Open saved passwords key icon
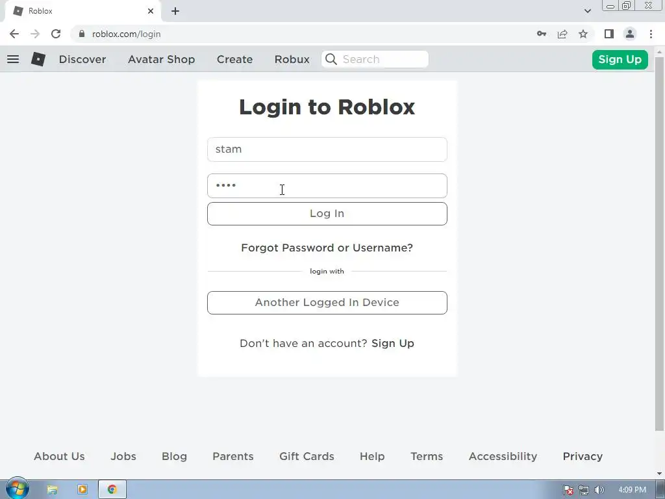 542,34
